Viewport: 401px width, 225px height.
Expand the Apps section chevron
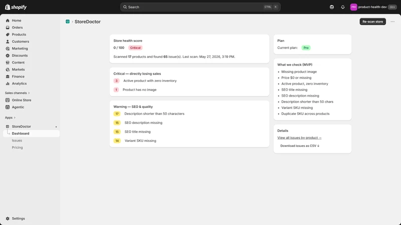tap(15, 117)
